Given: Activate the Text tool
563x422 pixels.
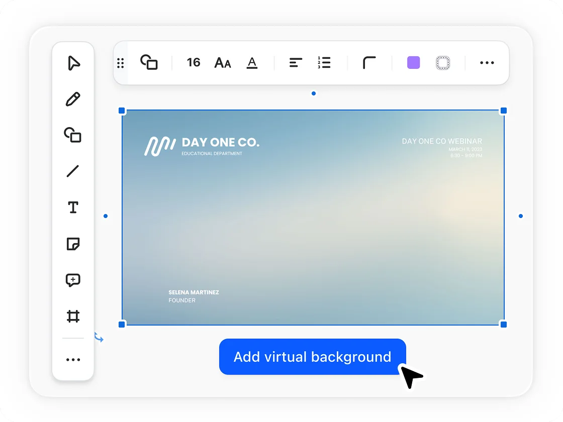Looking at the screenshot, I should click(x=73, y=207).
